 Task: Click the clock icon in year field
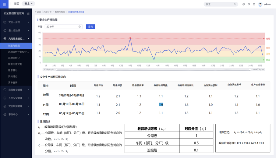tap(80, 27)
